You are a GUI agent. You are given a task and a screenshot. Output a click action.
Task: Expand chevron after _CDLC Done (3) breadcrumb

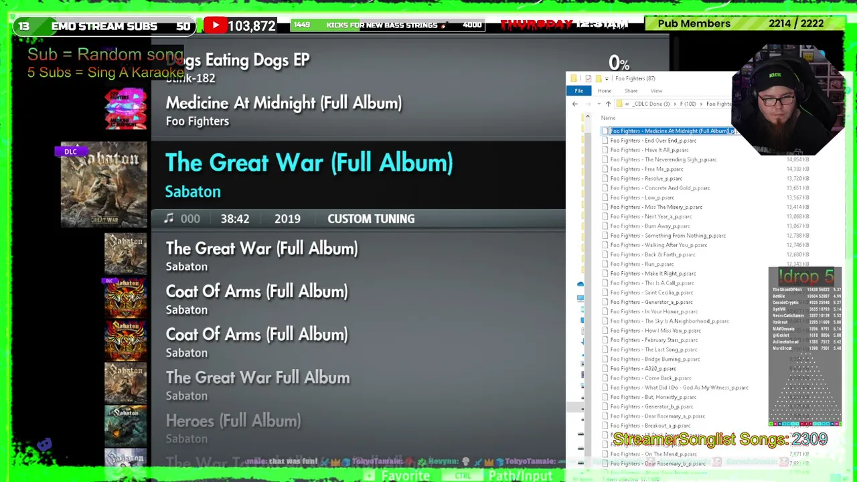[676, 104]
